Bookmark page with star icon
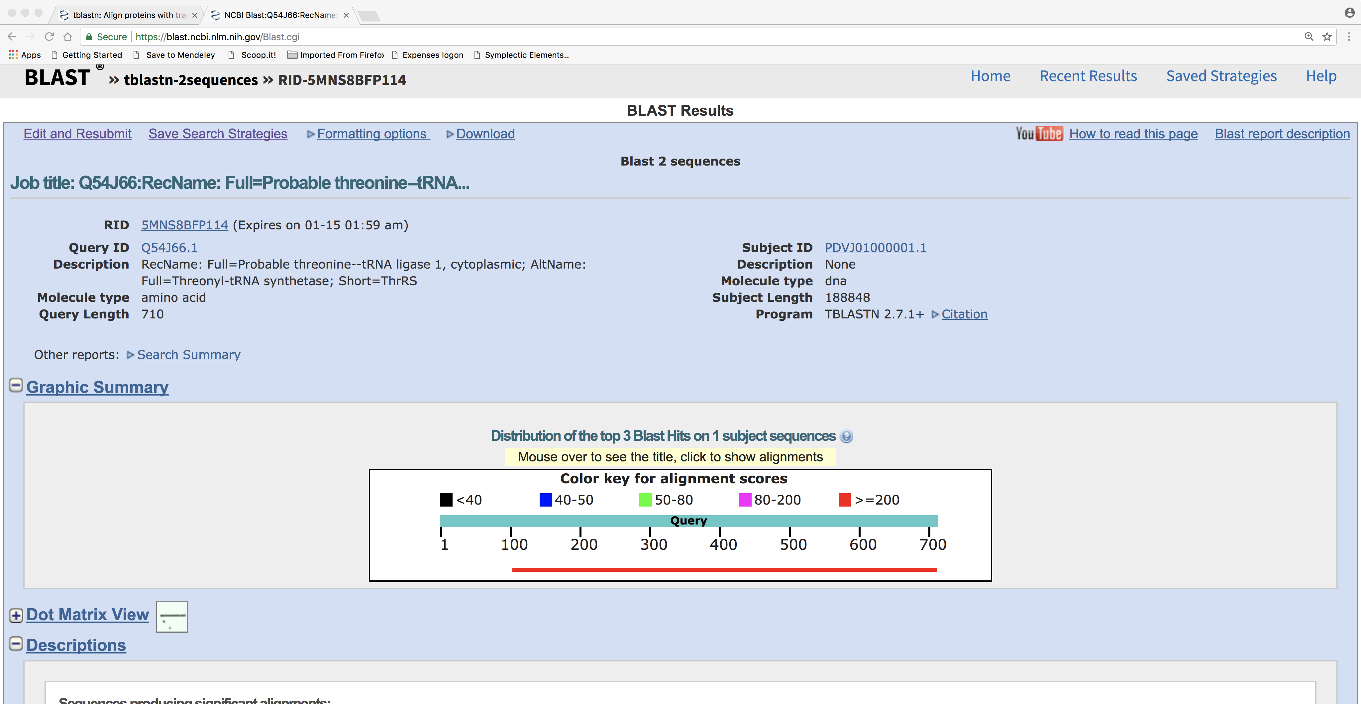 (1327, 37)
